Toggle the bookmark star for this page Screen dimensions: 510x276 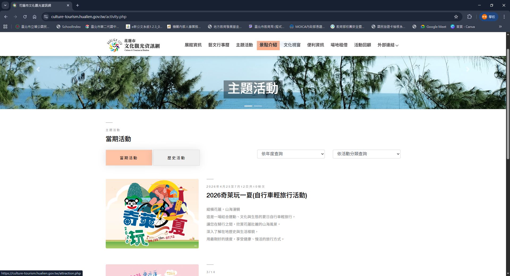tap(456, 16)
